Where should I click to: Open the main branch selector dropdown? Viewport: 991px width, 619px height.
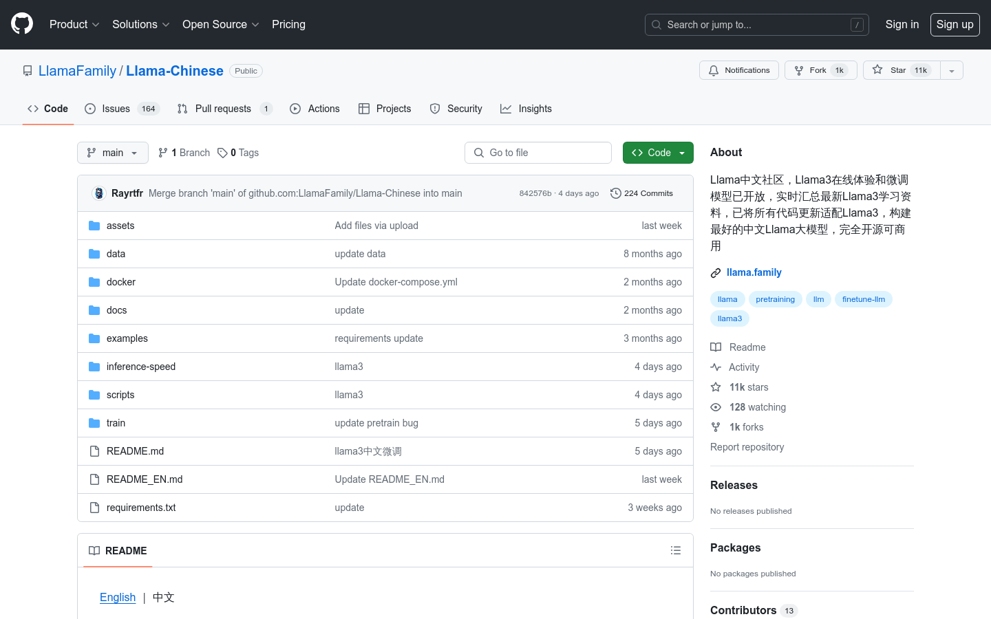coord(113,153)
